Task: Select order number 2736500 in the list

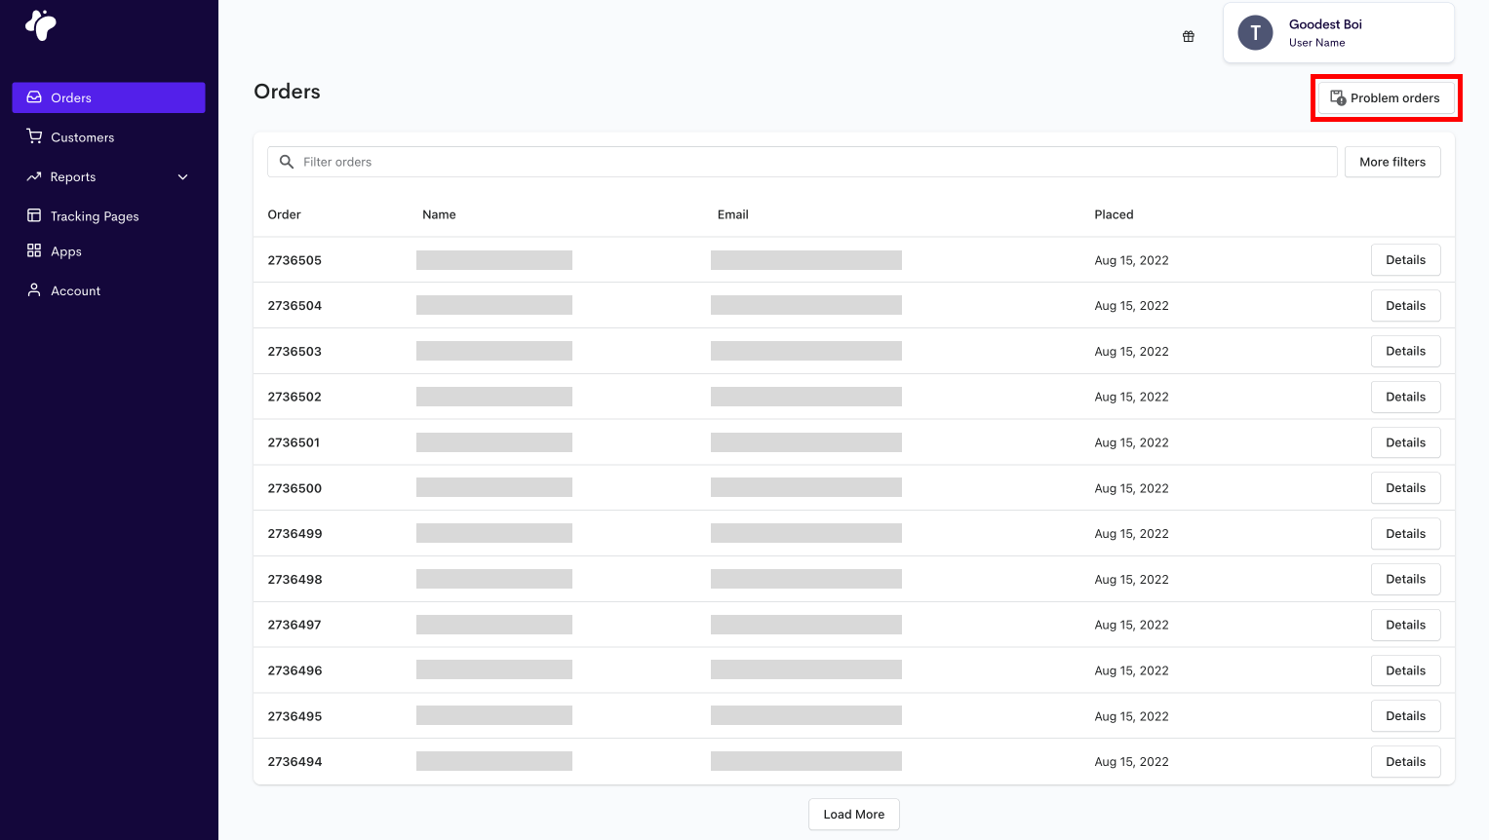Action: pos(294,488)
